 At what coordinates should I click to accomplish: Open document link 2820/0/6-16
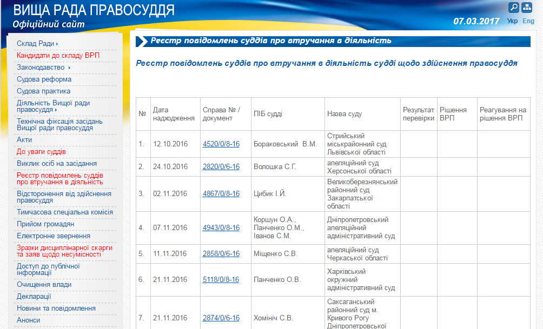pyautogui.click(x=221, y=167)
